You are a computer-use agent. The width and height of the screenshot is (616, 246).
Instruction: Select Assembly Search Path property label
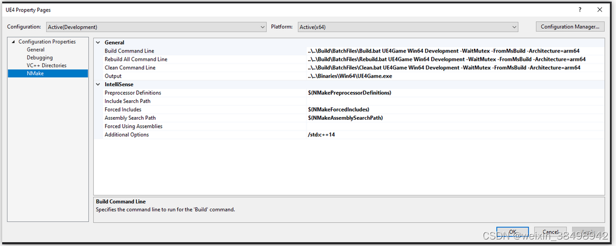pyautogui.click(x=130, y=118)
